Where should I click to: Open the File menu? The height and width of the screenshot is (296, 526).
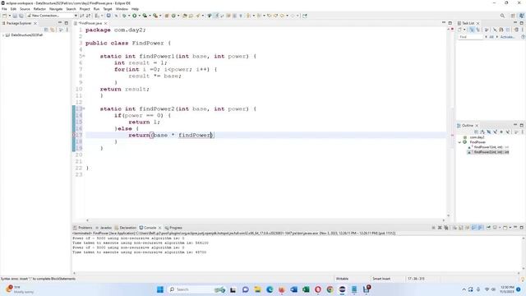pos(4,9)
